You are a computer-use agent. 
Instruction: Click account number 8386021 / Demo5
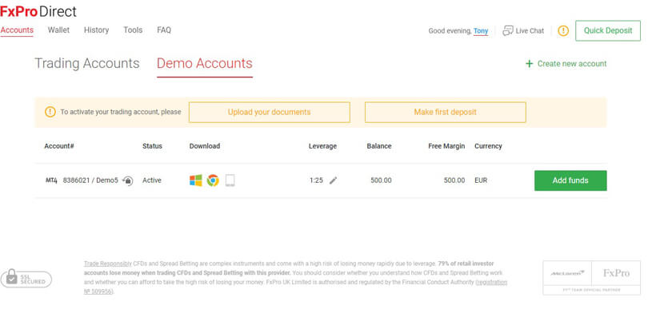(90, 180)
